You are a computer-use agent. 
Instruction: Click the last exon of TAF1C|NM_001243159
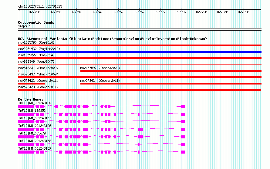pos(183,152)
